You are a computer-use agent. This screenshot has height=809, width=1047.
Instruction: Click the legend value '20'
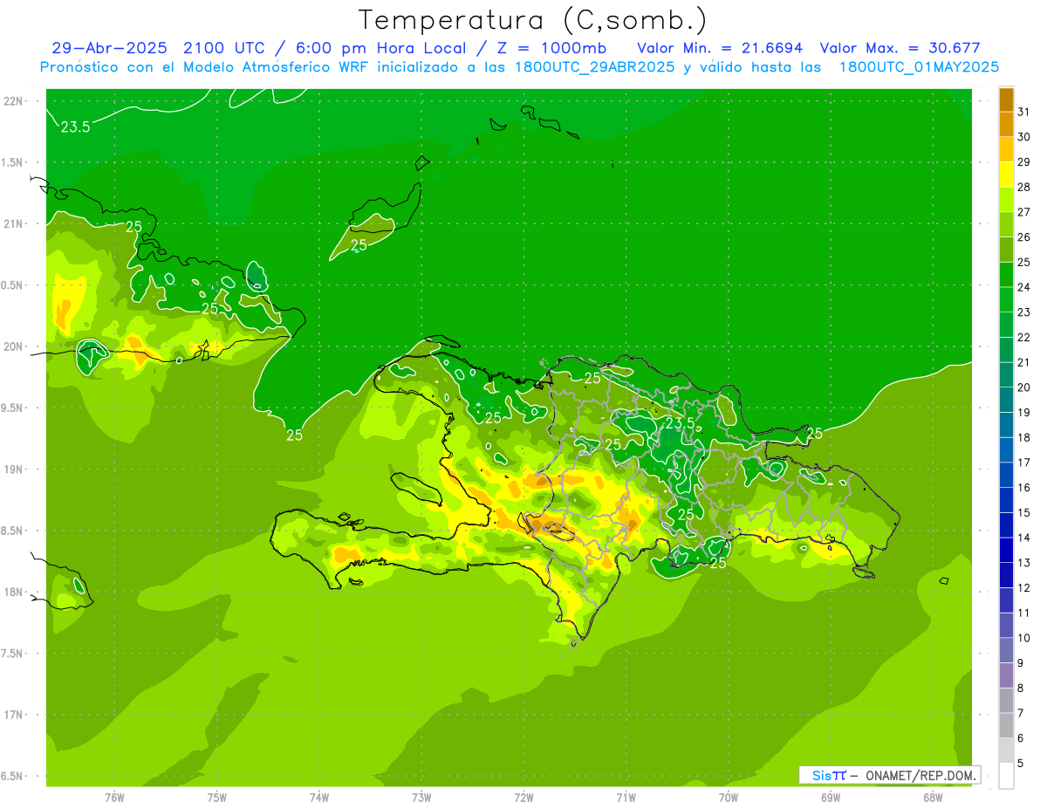pyautogui.click(x=1024, y=387)
